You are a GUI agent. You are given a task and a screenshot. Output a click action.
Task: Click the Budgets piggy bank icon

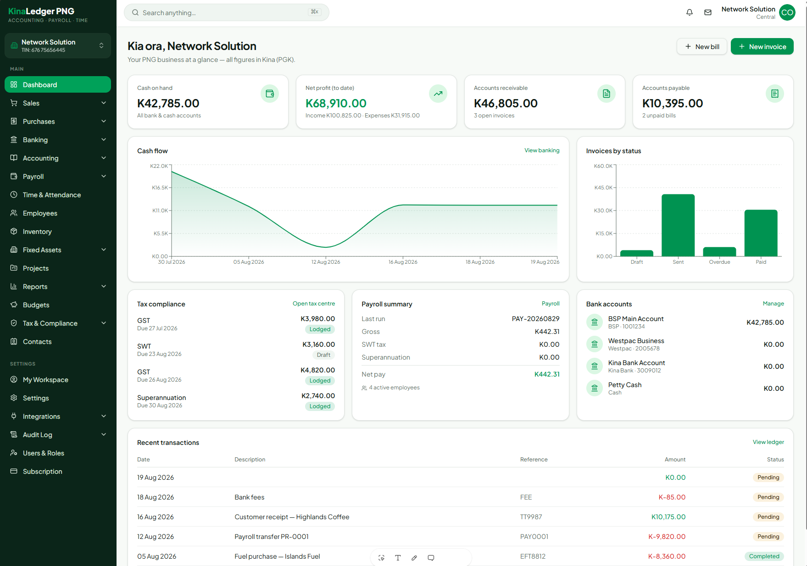(14, 305)
